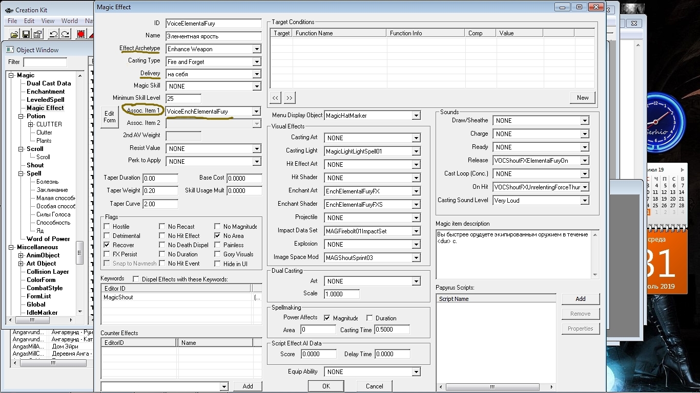This screenshot has width=700, height=393.
Task: Enable the Hostile flag checkbox
Action: (107, 227)
